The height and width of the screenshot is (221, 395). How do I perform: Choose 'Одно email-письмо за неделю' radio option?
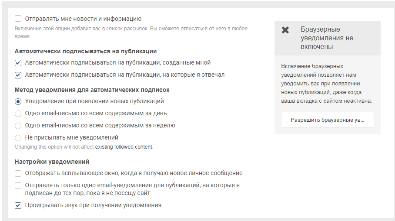coord(18,126)
